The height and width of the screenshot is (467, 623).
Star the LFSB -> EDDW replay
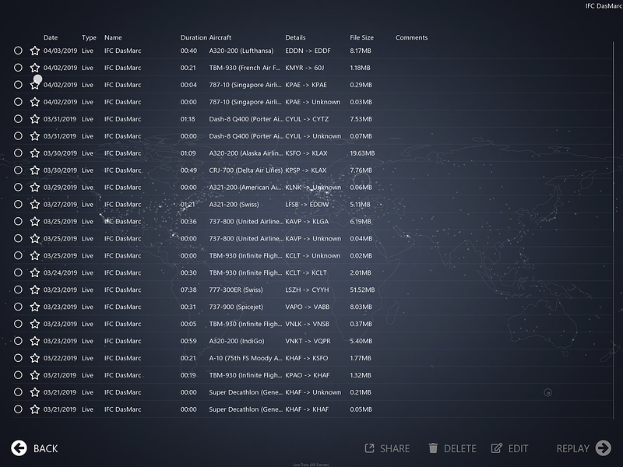click(35, 205)
